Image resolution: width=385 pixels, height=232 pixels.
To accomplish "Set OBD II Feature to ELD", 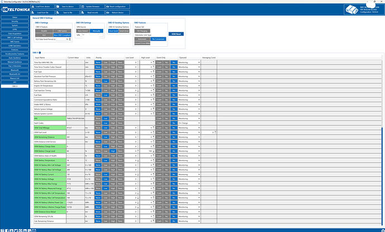I will click(44, 35).
